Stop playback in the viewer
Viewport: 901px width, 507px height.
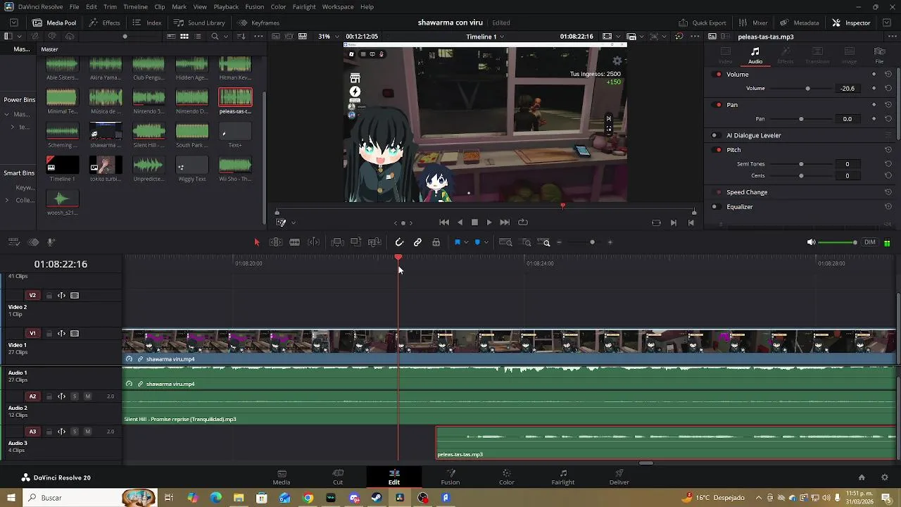474,223
